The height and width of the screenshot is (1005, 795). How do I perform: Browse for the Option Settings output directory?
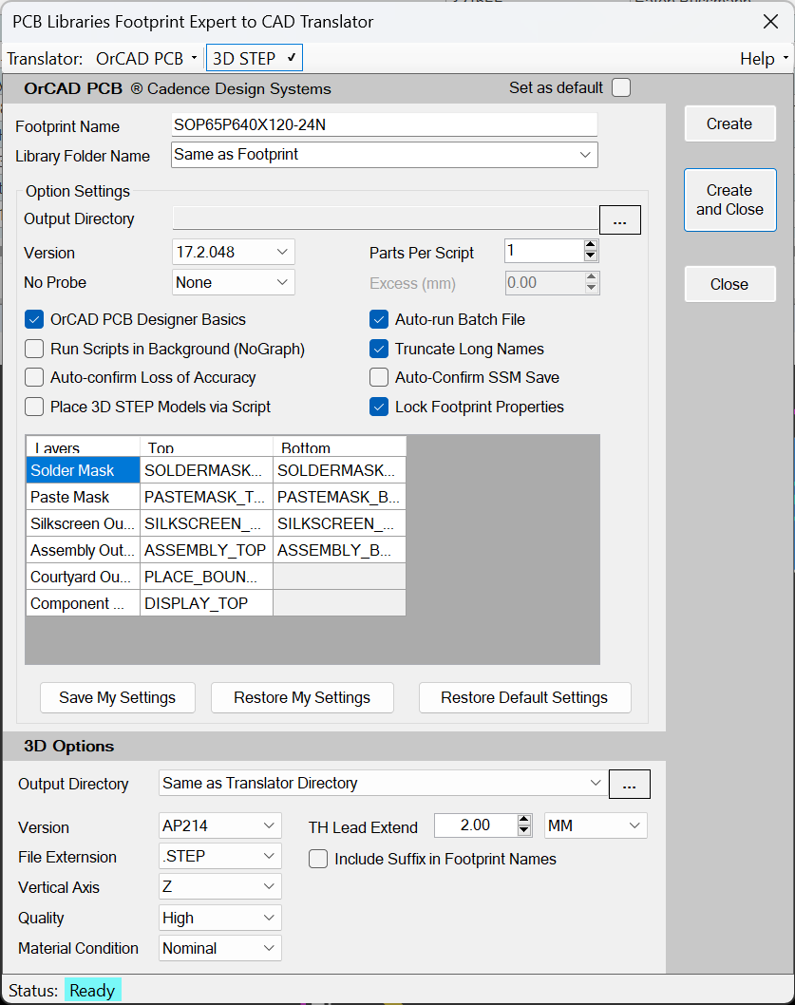(619, 219)
